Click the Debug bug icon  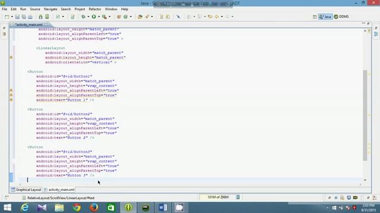(x=83, y=17)
